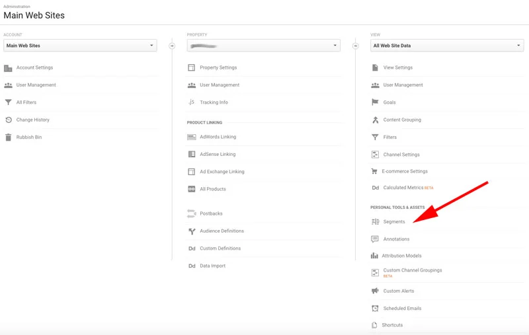Click the arrow circle between Account and Property
The height and width of the screenshot is (335, 529).
coord(172,46)
